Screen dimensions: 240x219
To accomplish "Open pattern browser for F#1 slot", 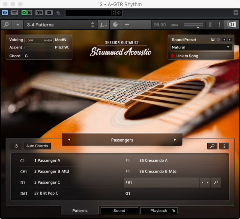I will pyautogui.click(x=216, y=182).
